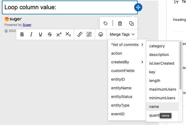Apply superscript formatting

point(59,35)
